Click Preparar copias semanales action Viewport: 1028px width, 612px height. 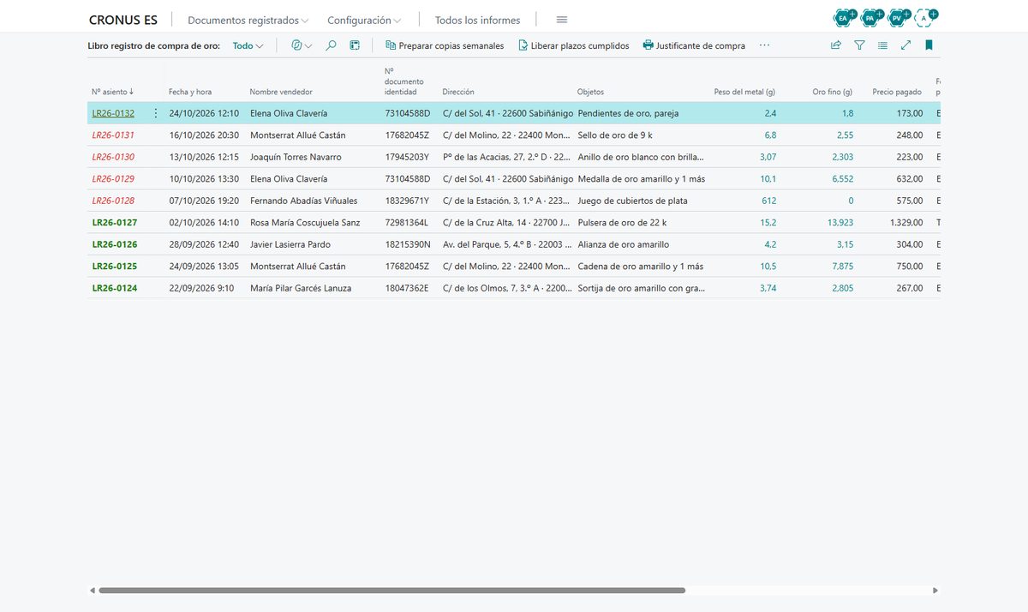(x=445, y=45)
